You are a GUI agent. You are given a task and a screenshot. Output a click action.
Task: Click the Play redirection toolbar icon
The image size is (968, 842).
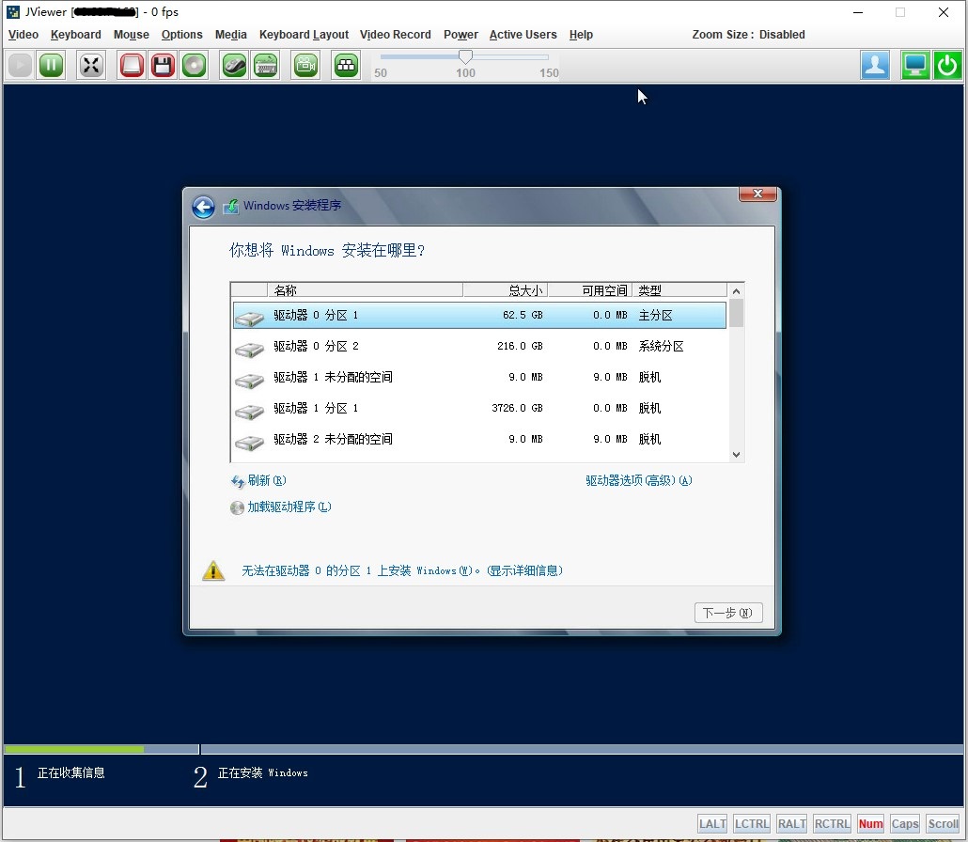click(x=21, y=65)
